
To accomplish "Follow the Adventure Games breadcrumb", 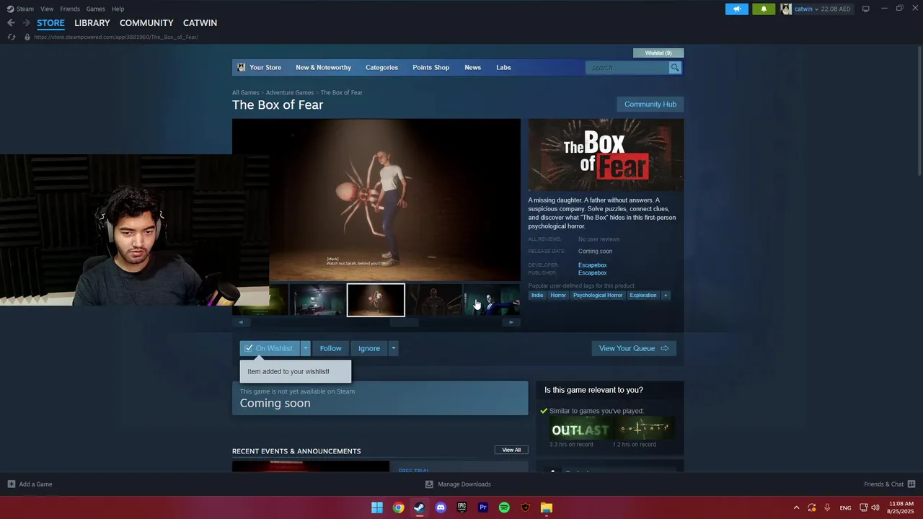I will (289, 92).
